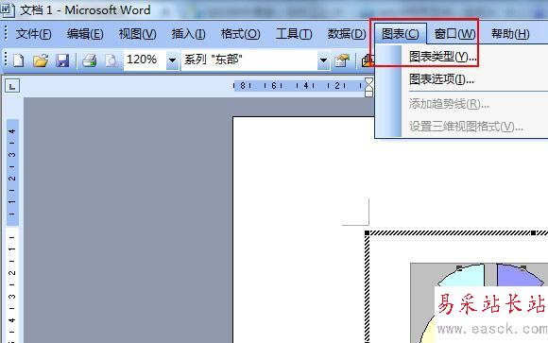Click the tab selector L button on ruler
The height and width of the screenshot is (343, 548).
coord(12,86)
